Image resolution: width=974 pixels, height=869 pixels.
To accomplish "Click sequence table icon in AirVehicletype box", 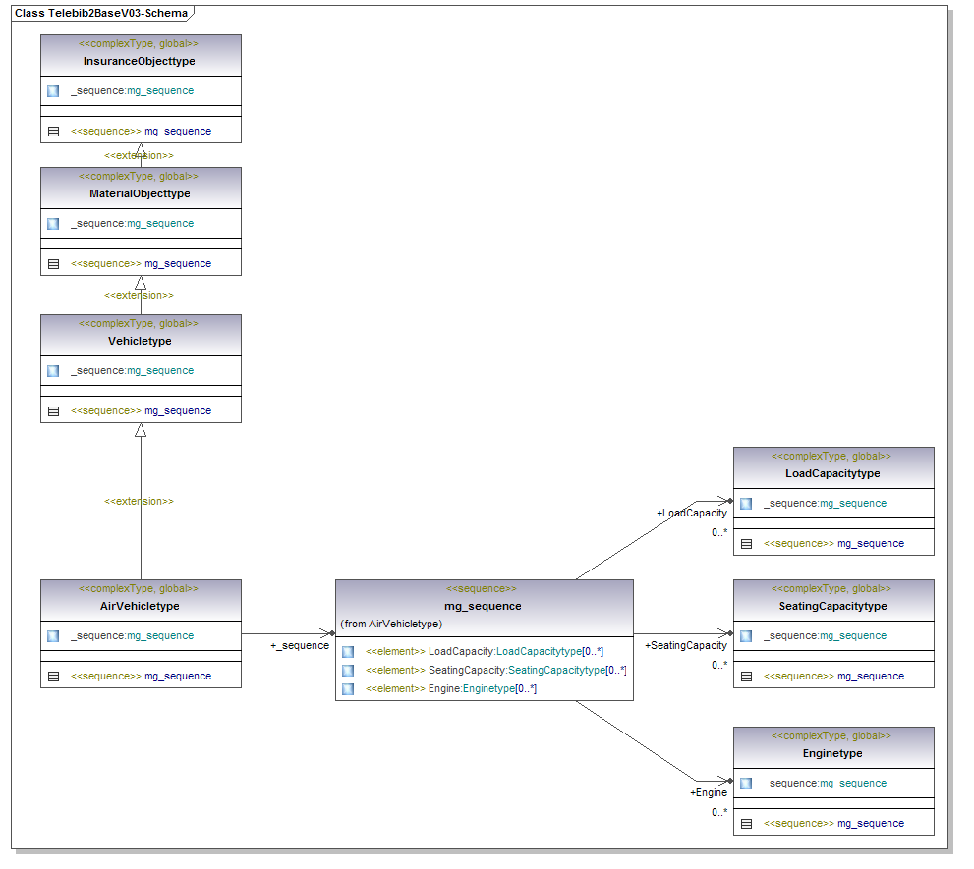I will pyautogui.click(x=53, y=677).
